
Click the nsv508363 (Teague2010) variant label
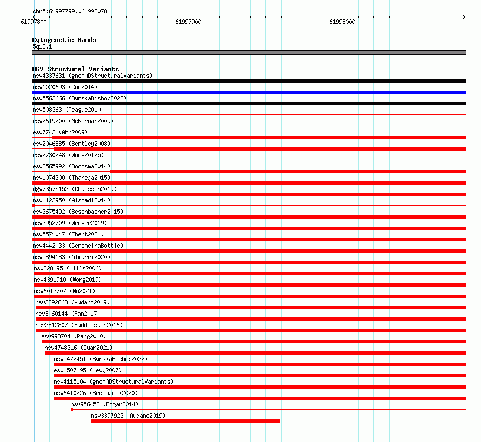point(68,110)
